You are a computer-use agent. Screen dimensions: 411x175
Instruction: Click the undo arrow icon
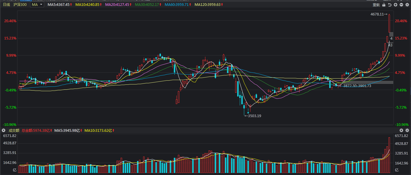390,5
